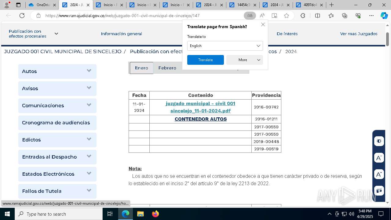
Task: Expand the Edictos section
Action: (57, 140)
